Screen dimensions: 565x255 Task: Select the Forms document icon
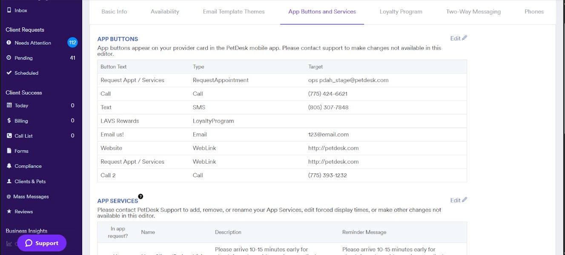tap(9, 151)
